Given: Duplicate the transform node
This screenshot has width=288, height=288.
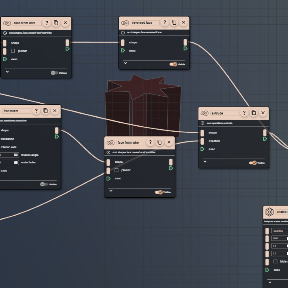Looking at the screenshot, I should pyautogui.click(x=45, y=111).
